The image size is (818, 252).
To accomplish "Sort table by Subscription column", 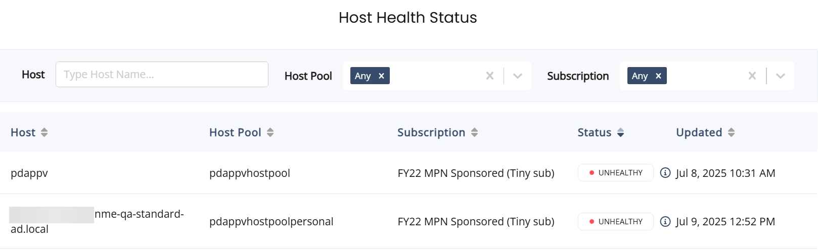I will click(x=474, y=133).
